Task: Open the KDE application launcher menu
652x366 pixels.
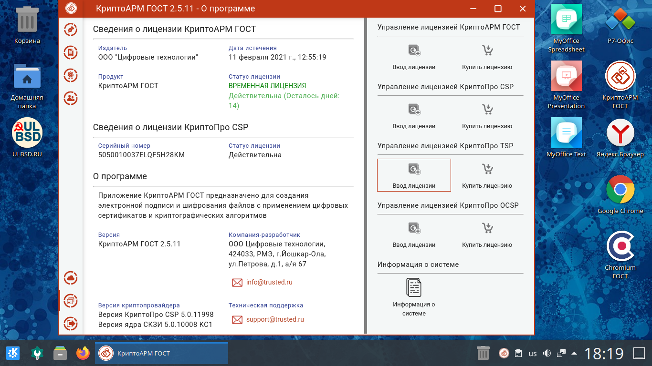Action: pos(13,353)
